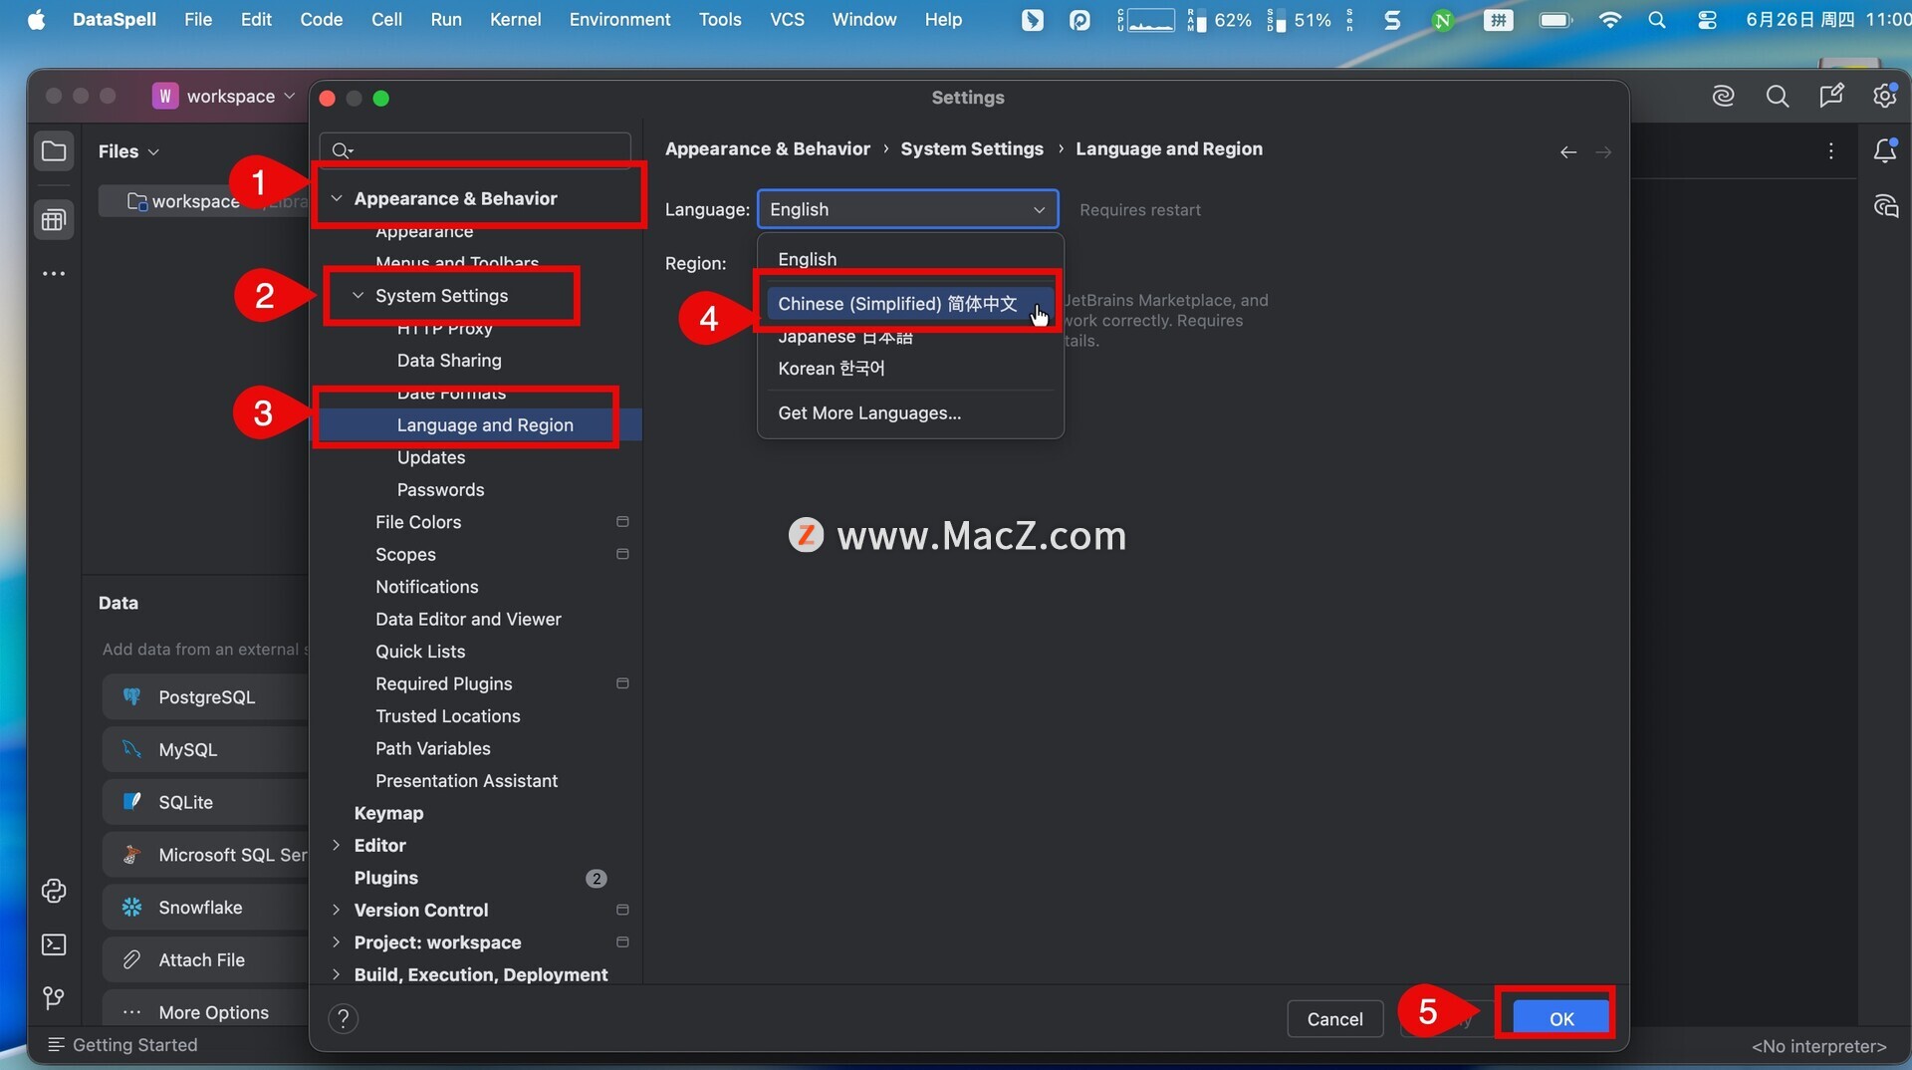Click the forward arrow in Settings header

click(1603, 151)
